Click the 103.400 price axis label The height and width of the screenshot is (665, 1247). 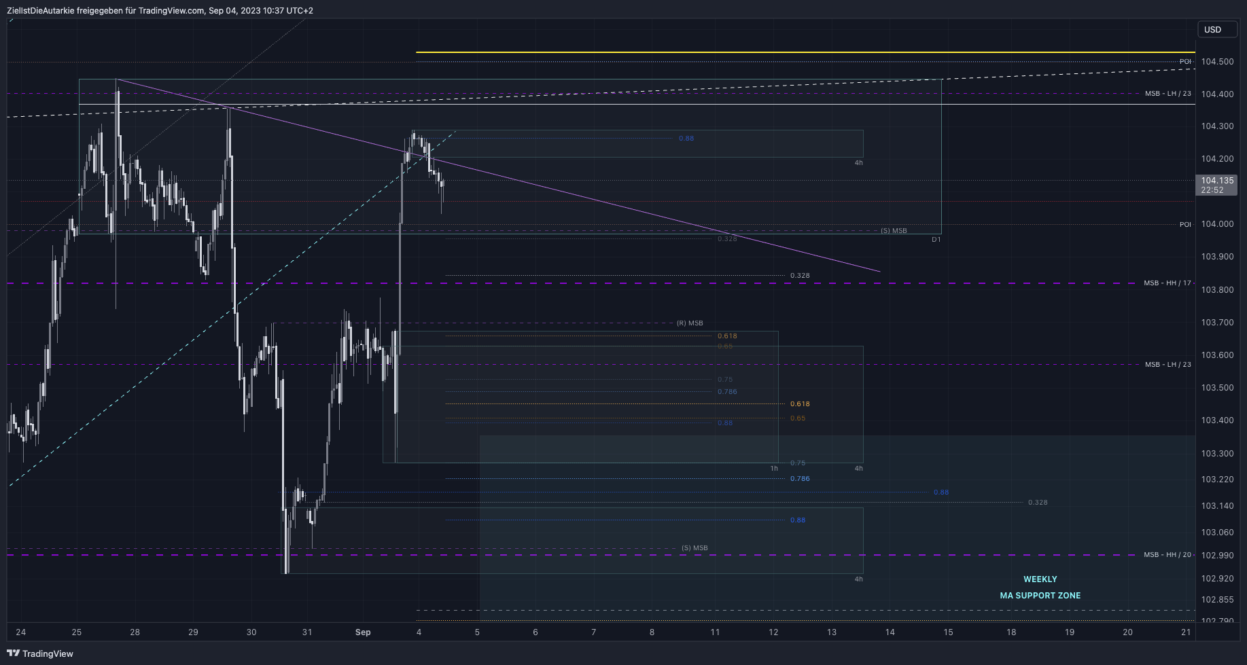coord(1217,420)
